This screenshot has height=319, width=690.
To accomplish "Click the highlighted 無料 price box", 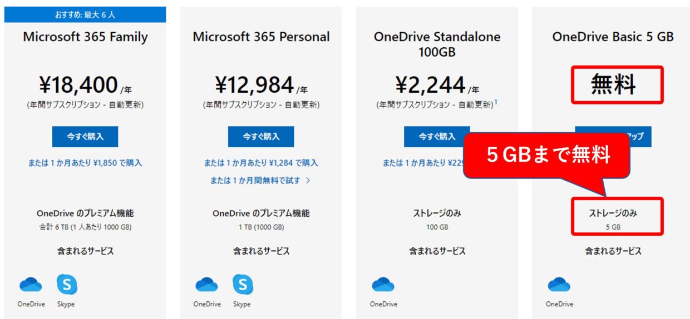I will (x=618, y=85).
